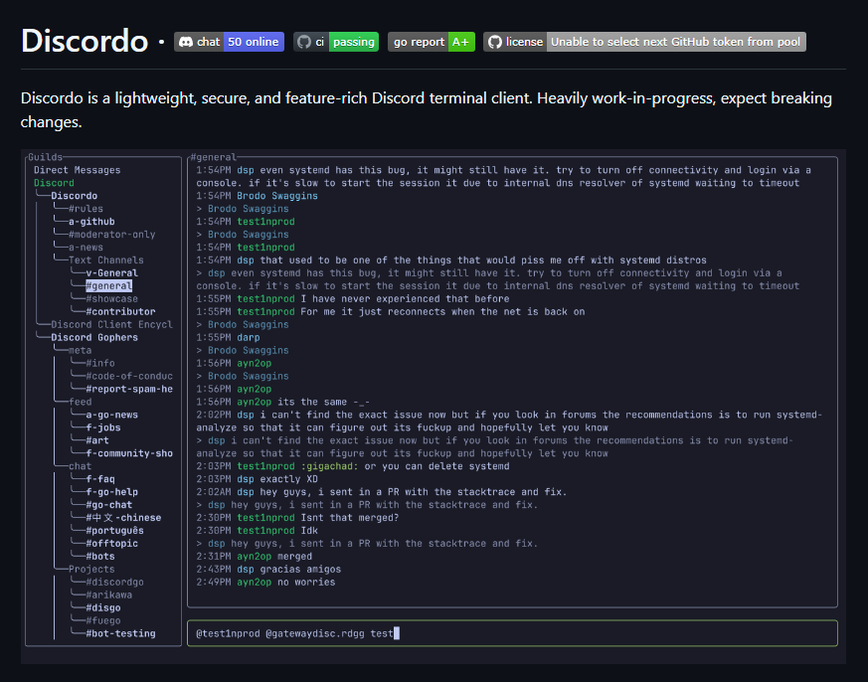The height and width of the screenshot is (682, 868).
Task: Collapse the feed category
Action: pyautogui.click(x=81, y=402)
